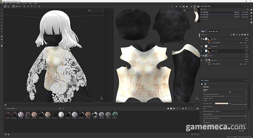This screenshot has height=138, width=253.
Task: Click the history clock icon in right sidebar
Action: tap(251, 16)
